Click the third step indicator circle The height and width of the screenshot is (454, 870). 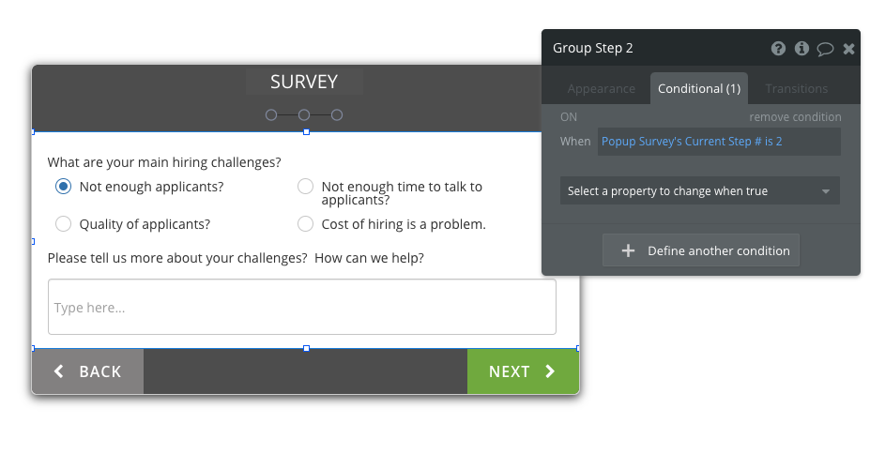click(x=337, y=114)
